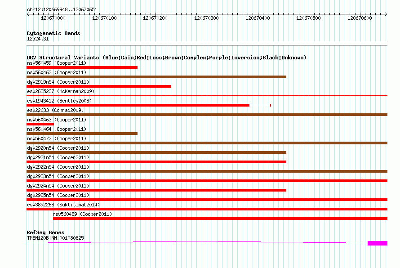Select the 12q24.31 band label
This screenshot has width=400, height=268.
[x=38, y=39]
